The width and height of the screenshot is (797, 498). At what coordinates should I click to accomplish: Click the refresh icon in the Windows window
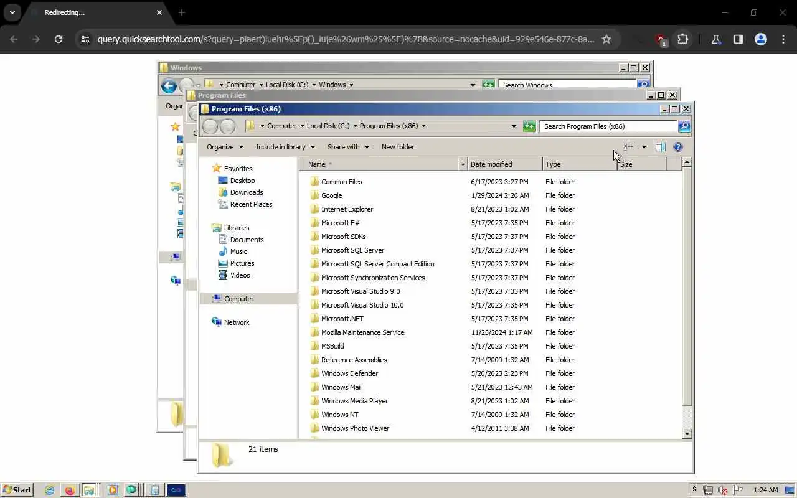[x=488, y=85]
